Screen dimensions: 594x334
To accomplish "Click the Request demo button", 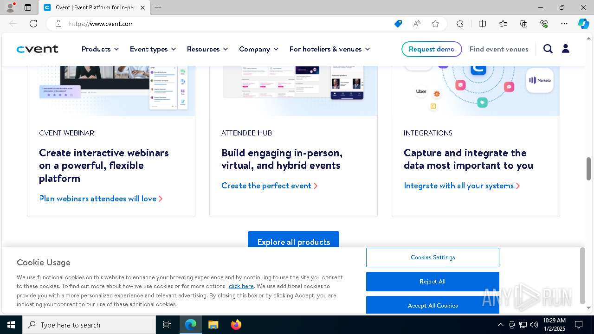I will (x=432, y=49).
